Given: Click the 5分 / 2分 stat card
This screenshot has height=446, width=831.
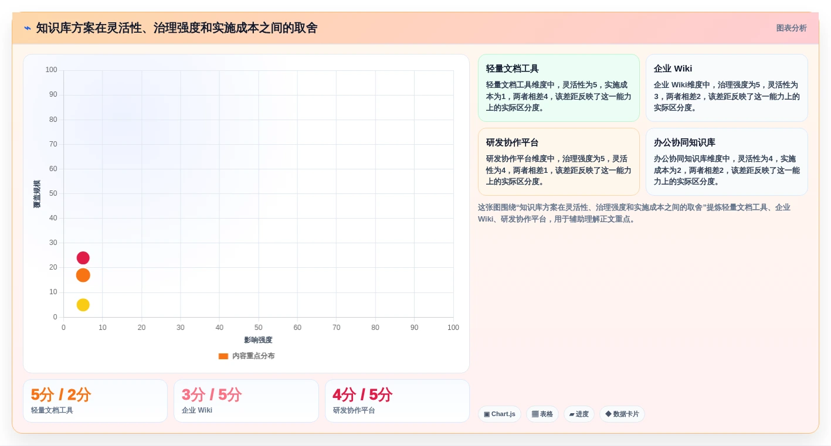Looking at the screenshot, I should click(x=95, y=401).
